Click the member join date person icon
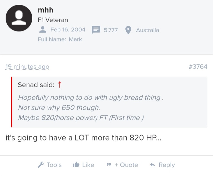Screen dimensions: 213x176 click(x=43, y=30)
